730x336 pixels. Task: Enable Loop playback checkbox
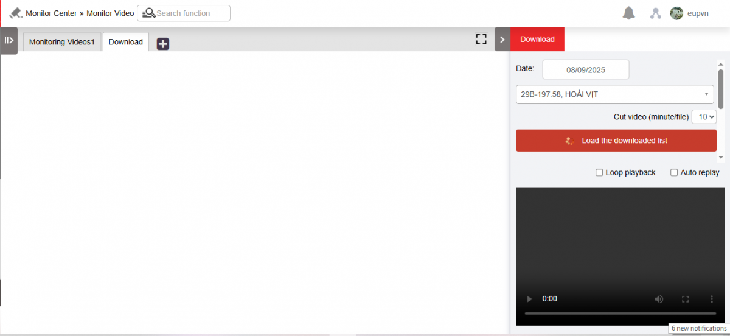pyautogui.click(x=599, y=172)
